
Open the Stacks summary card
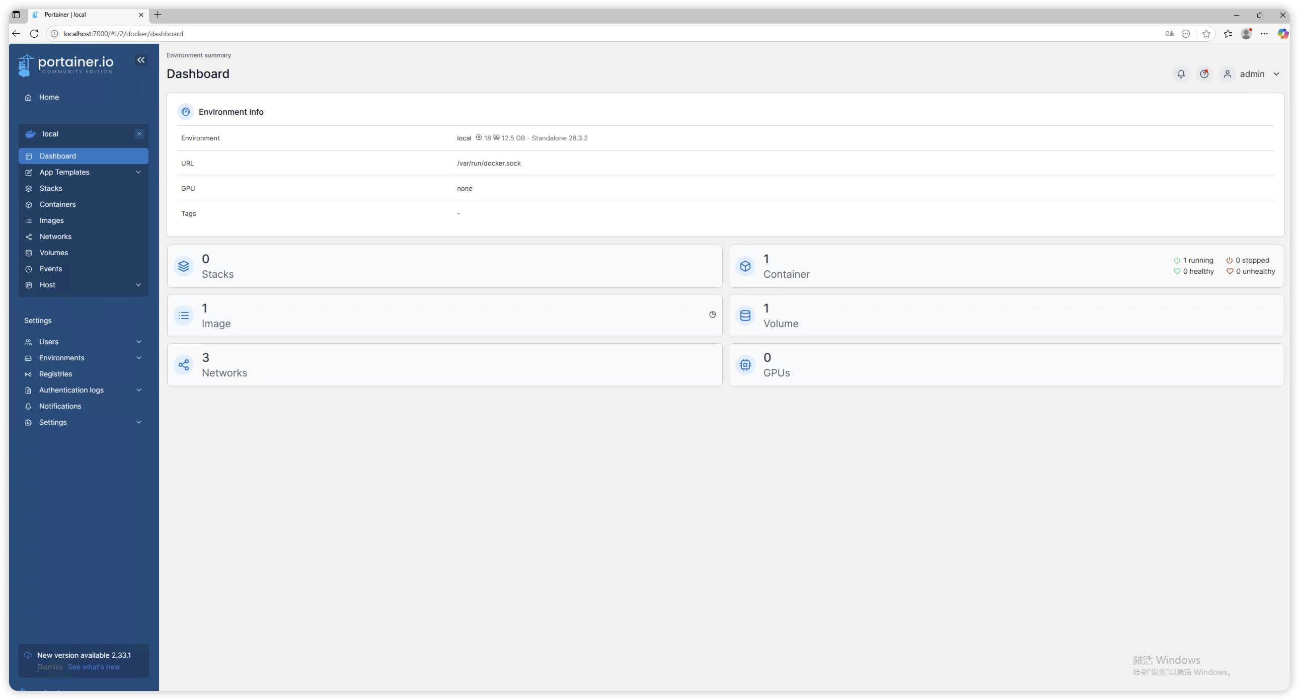(x=444, y=266)
